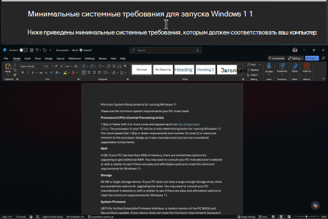This screenshot has height=219, width=328.
Task: Toggle bold formatting
Action: (x=22, y=72)
